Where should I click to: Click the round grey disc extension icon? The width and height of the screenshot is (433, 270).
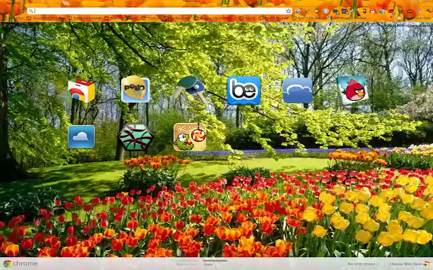(326, 11)
